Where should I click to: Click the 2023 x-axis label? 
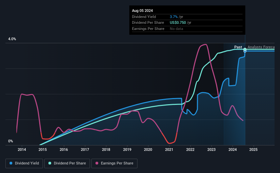pos(211,150)
